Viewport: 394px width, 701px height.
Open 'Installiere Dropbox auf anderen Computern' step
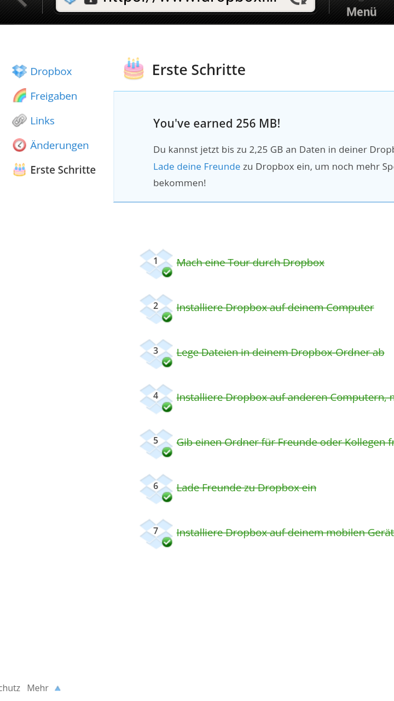click(x=285, y=397)
